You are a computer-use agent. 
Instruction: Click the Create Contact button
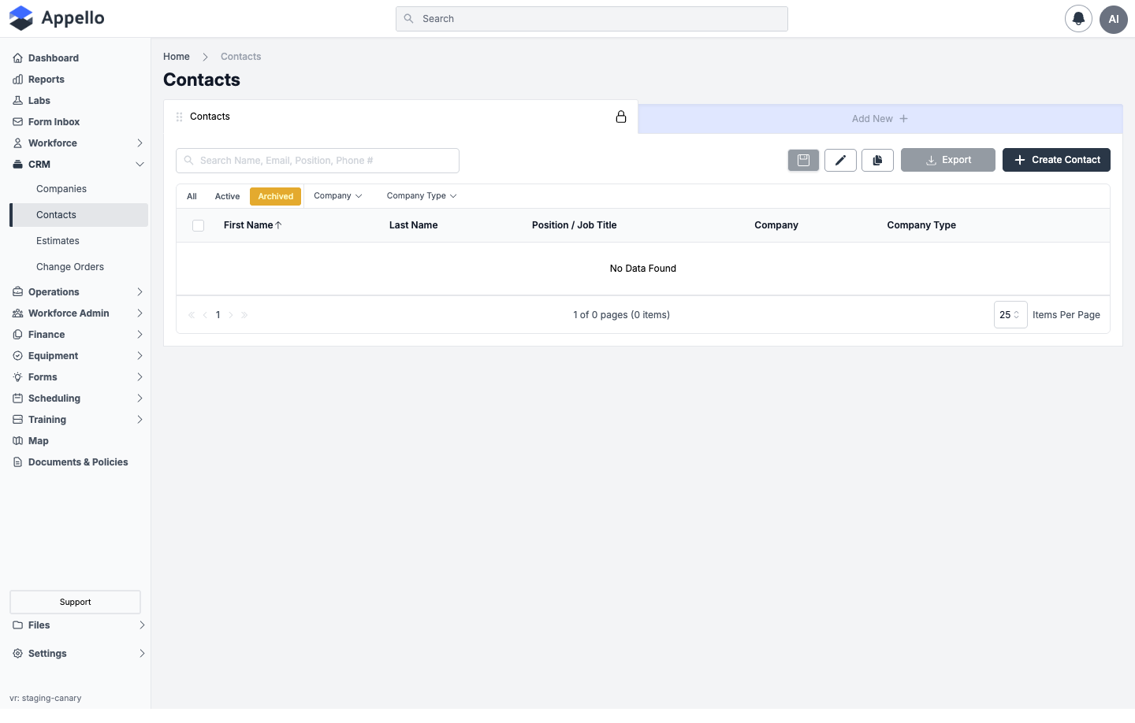pos(1056,160)
